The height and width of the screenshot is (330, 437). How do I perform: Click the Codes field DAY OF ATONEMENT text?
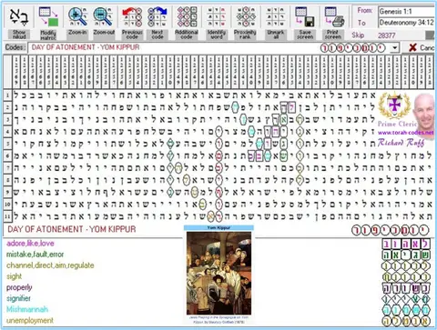coord(86,47)
